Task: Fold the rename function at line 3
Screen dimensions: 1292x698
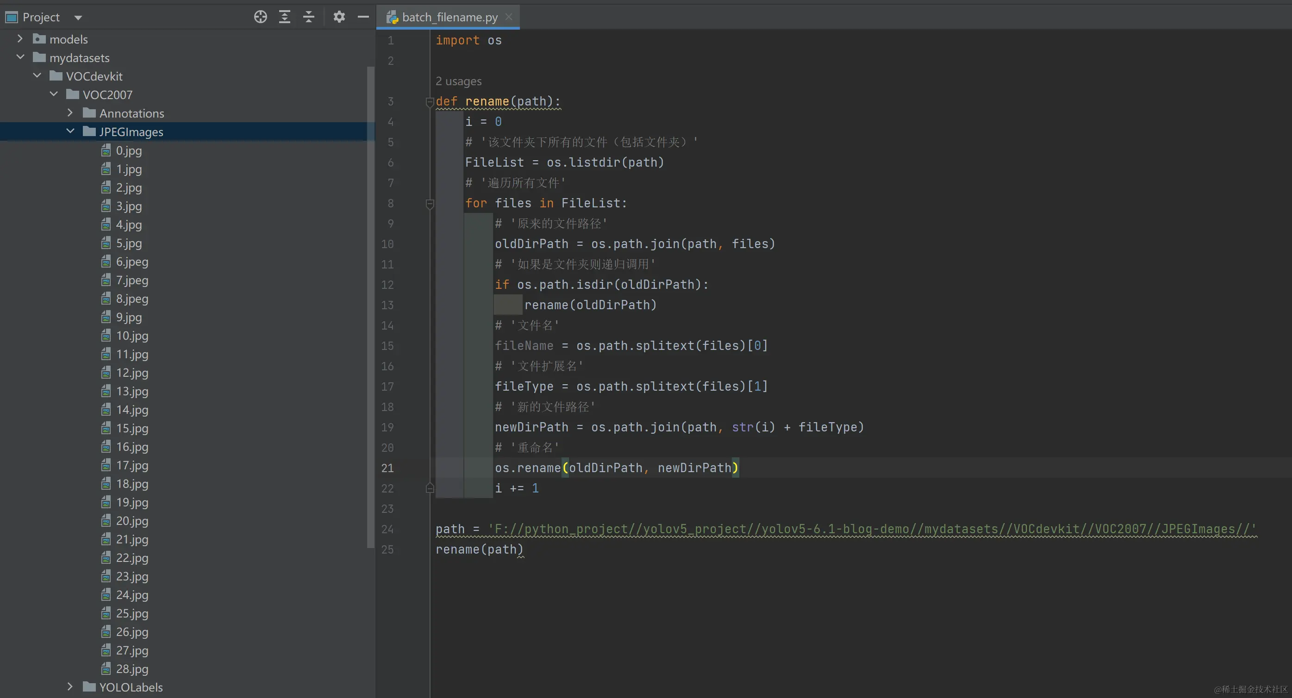Action: [430, 102]
